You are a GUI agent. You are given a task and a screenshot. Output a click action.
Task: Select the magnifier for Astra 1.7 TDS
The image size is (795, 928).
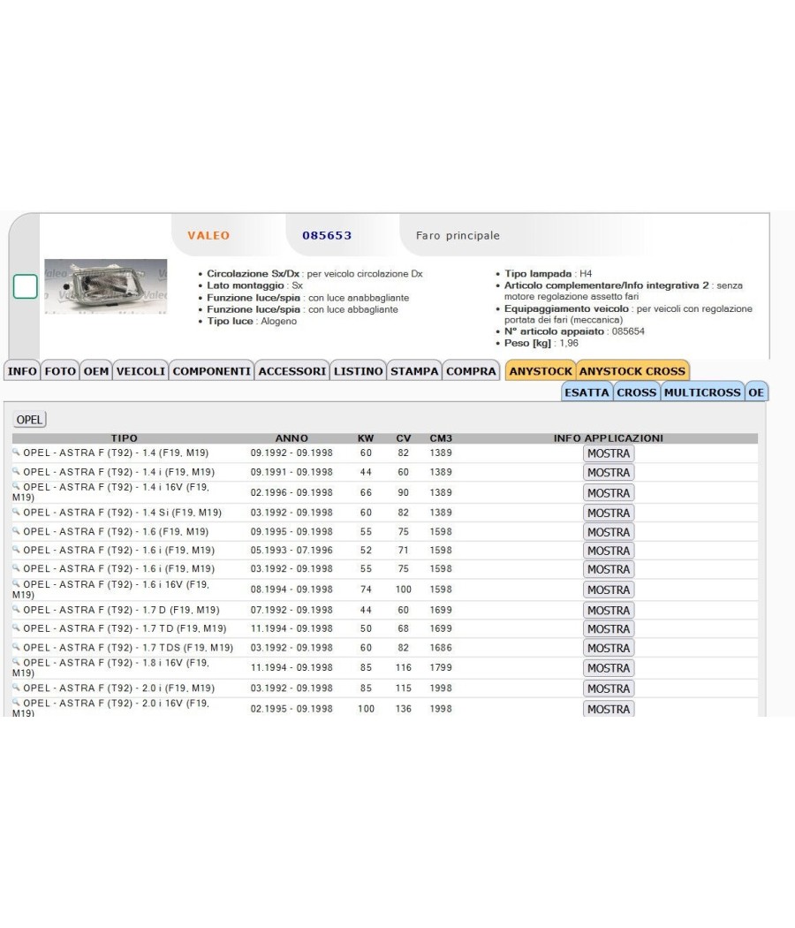(x=16, y=647)
